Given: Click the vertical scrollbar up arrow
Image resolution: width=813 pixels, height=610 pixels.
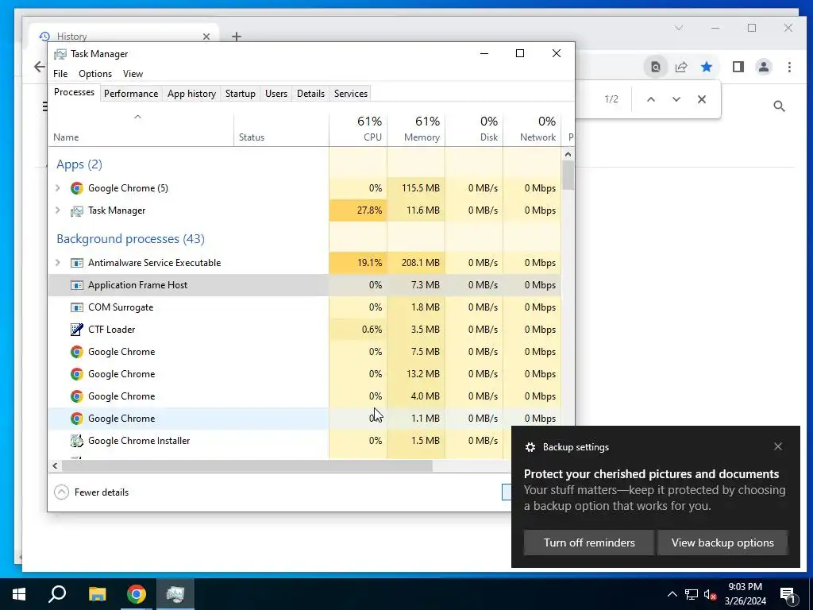Looking at the screenshot, I should 568,154.
